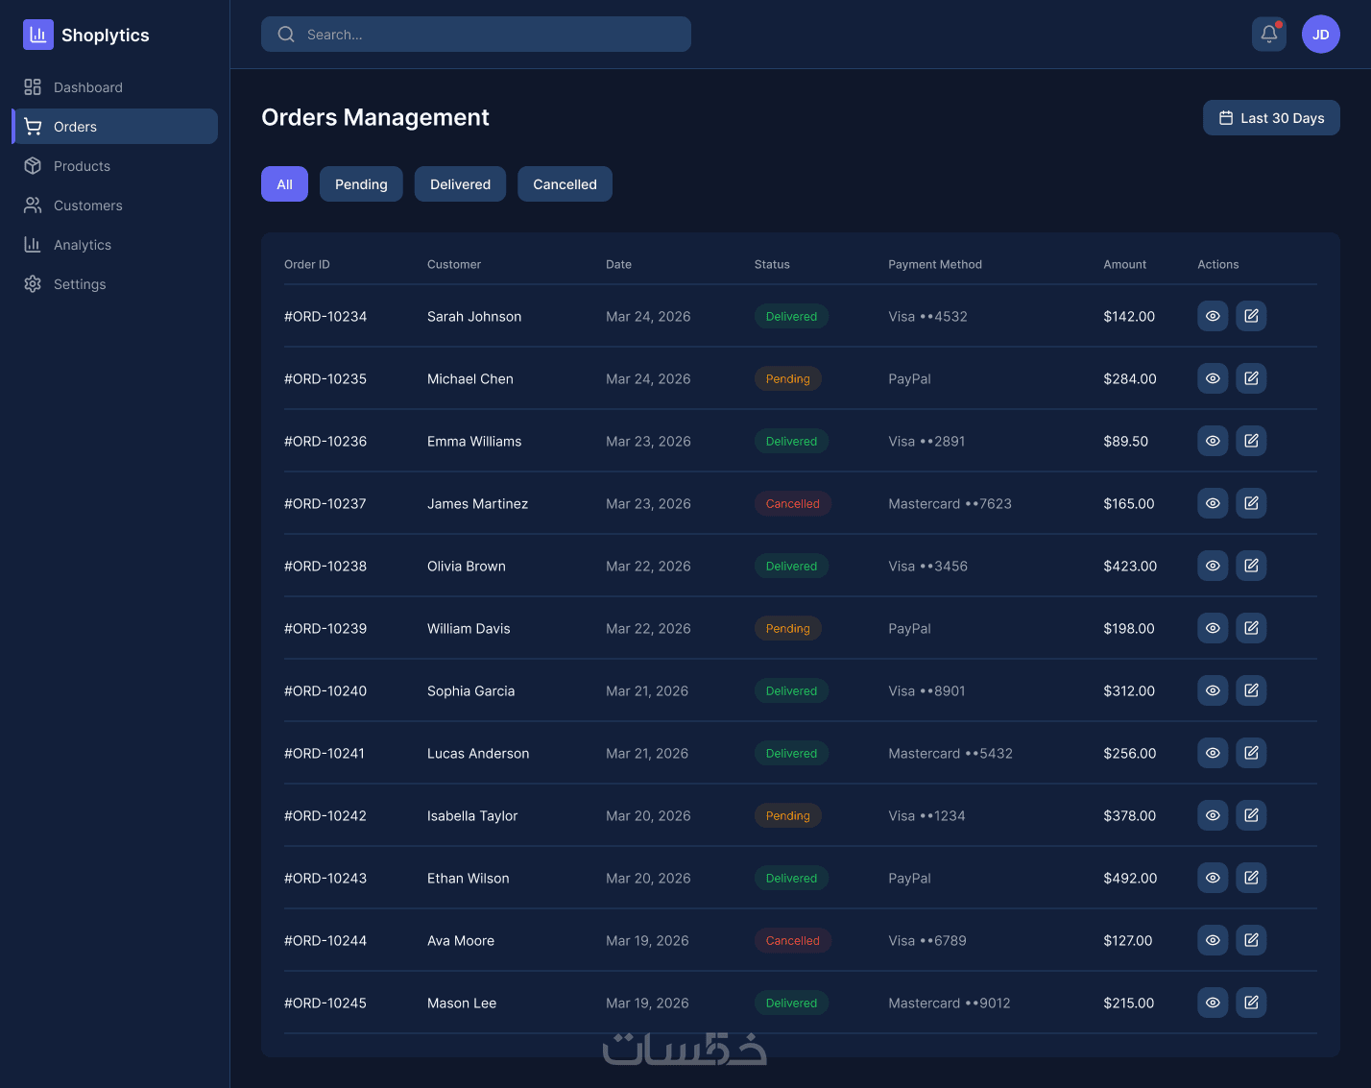The image size is (1371, 1088).
Task: View Michael Chen's order eye icon
Action: coord(1213,378)
